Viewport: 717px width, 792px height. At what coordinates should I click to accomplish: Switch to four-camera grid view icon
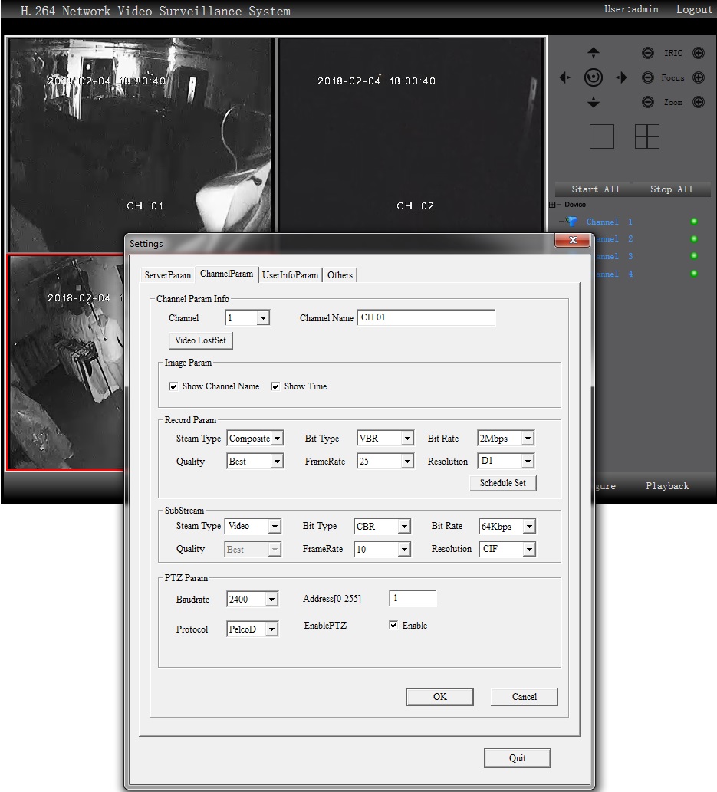647,136
